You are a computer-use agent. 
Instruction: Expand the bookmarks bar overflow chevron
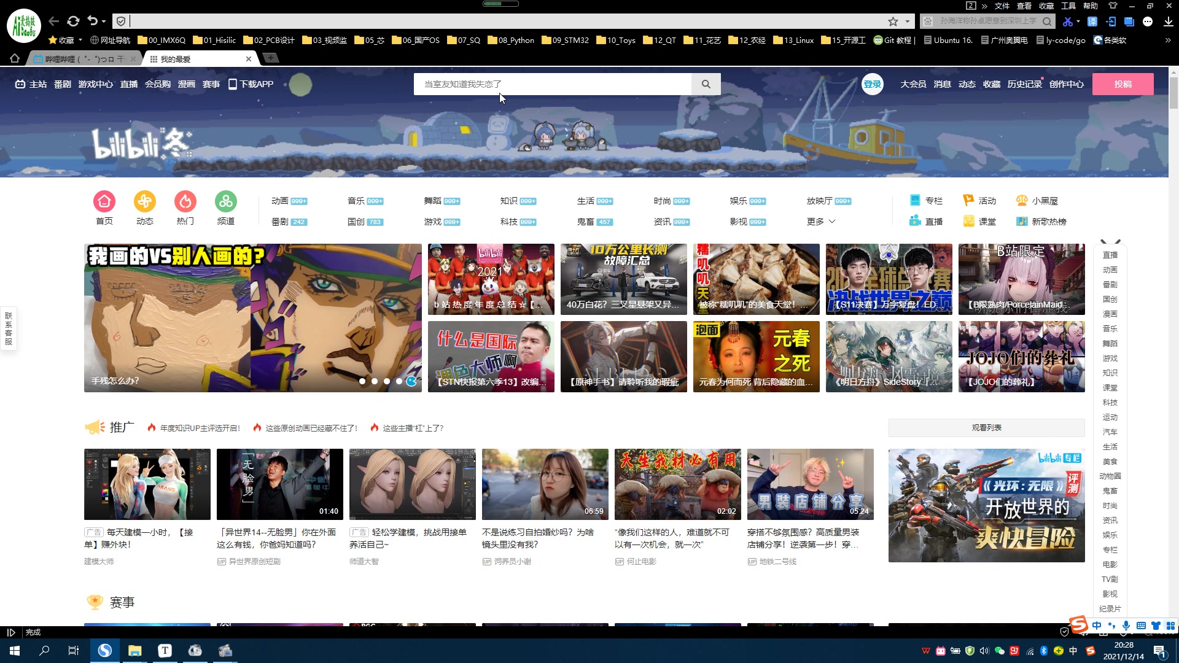point(1168,40)
